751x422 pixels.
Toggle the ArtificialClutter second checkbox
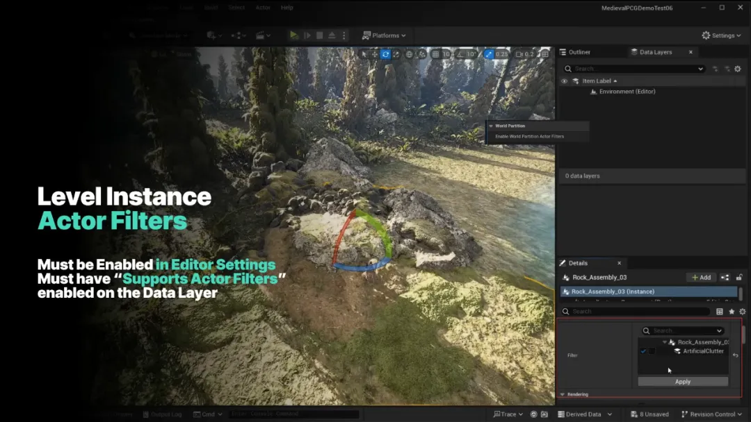pyautogui.click(x=652, y=351)
